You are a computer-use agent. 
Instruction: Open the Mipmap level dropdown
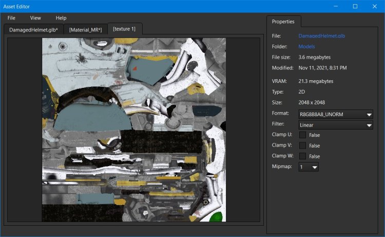pos(309,167)
